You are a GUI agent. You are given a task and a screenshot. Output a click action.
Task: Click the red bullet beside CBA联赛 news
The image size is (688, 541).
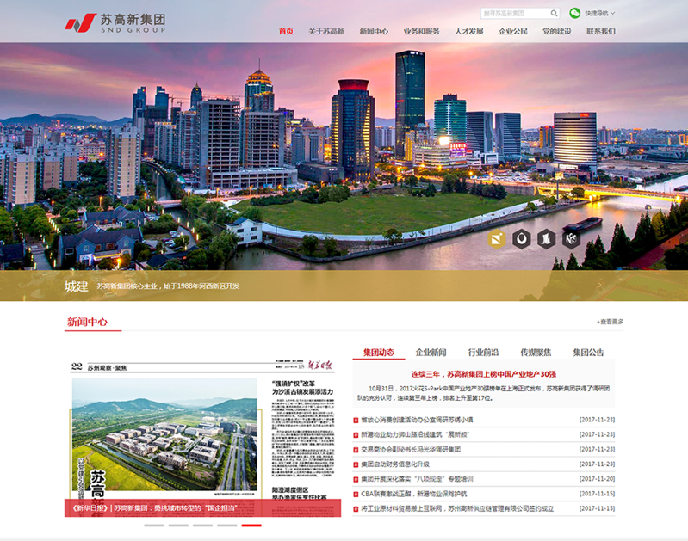click(356, 494)
